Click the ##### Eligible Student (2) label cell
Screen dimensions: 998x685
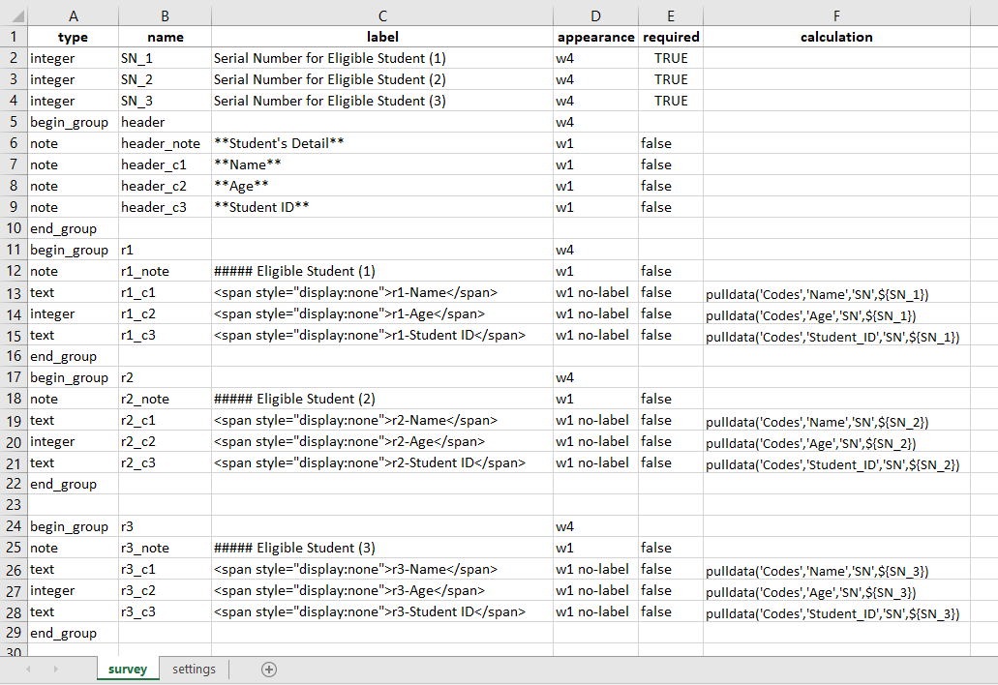[x=382, y=399]
